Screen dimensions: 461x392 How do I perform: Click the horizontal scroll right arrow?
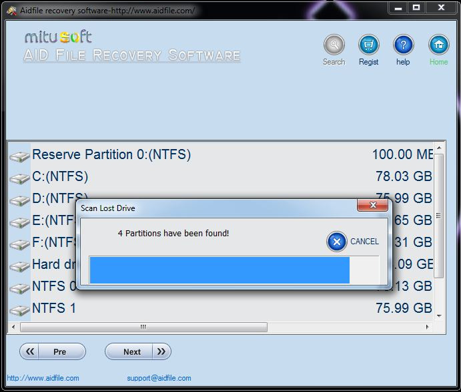[x=428, y=327]
